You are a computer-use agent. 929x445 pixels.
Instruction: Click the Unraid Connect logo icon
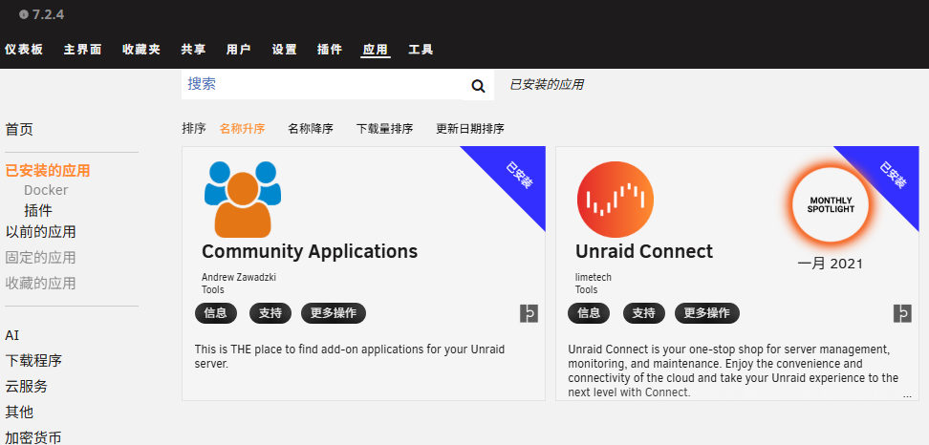[615, 200]
